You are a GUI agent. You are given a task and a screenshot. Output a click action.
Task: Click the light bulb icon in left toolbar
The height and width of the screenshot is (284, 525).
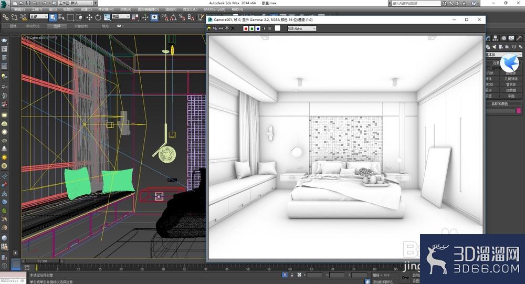point(4,76)
